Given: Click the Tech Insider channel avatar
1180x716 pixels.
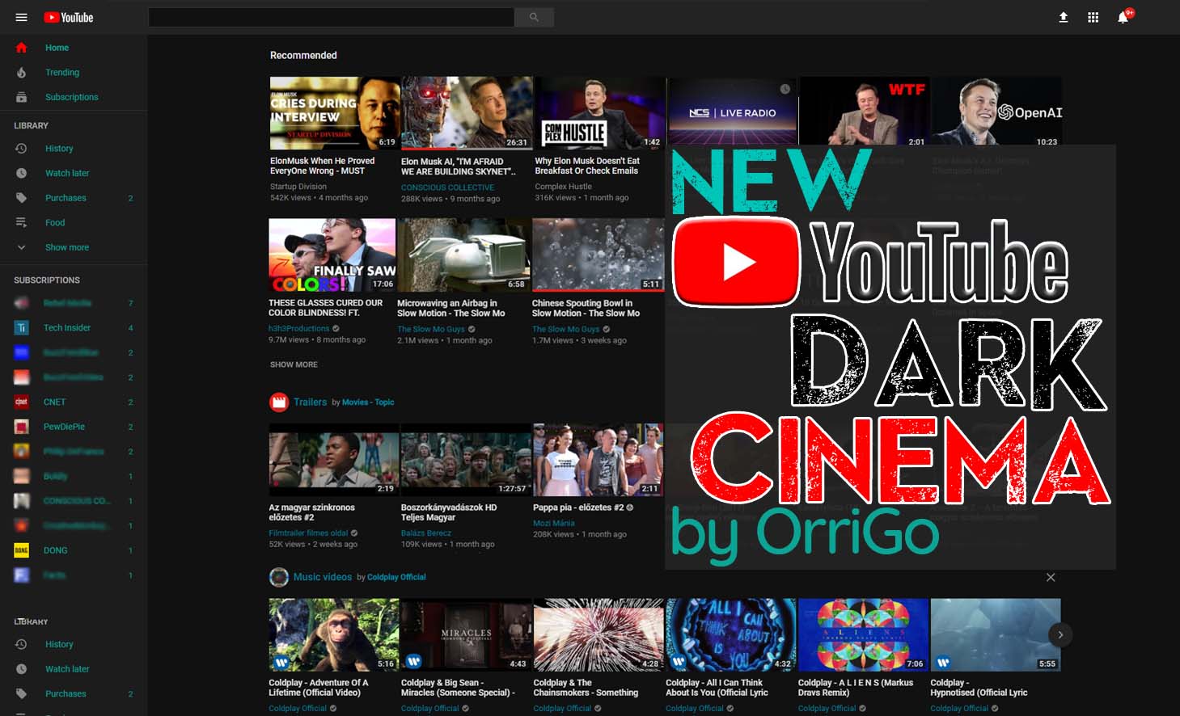Looking at the screenshot, I should [22, 328].
